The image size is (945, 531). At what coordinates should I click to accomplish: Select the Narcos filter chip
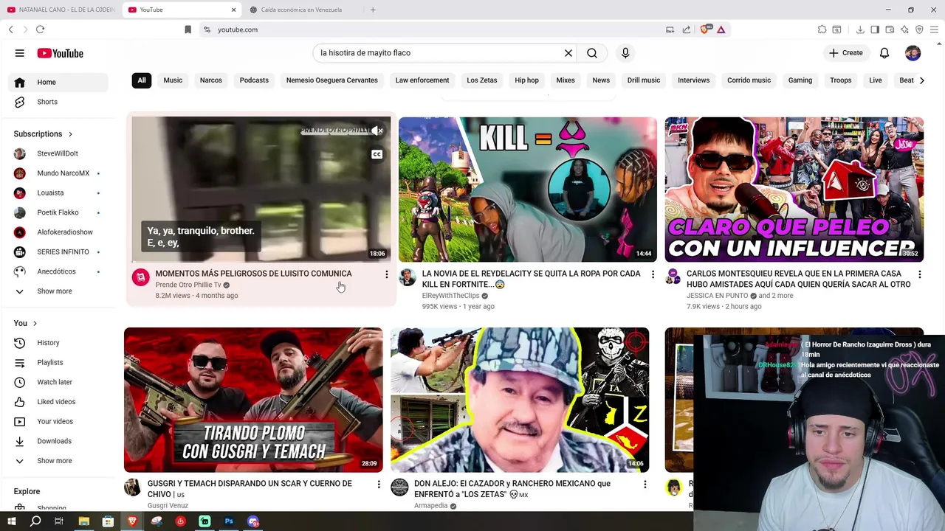(x=211, y=80)
